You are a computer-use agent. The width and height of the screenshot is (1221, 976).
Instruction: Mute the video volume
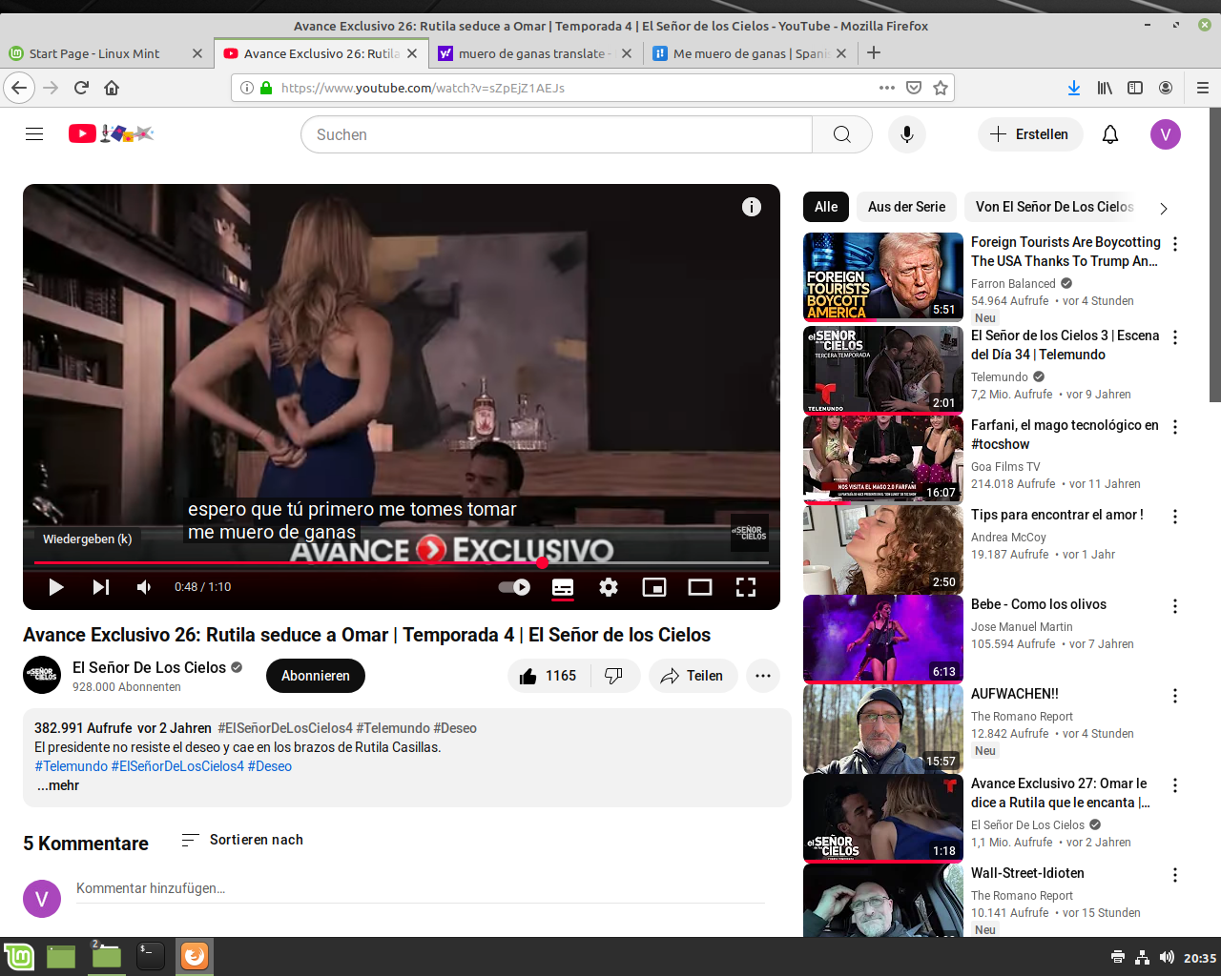coord(144,587)
